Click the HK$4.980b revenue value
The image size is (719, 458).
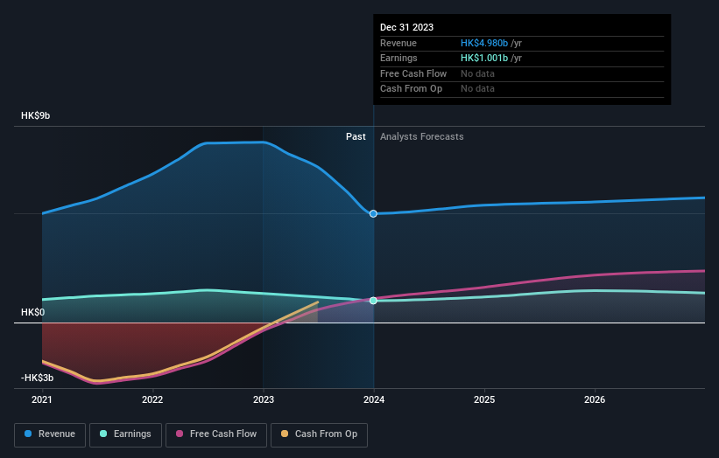pos(484,43)
